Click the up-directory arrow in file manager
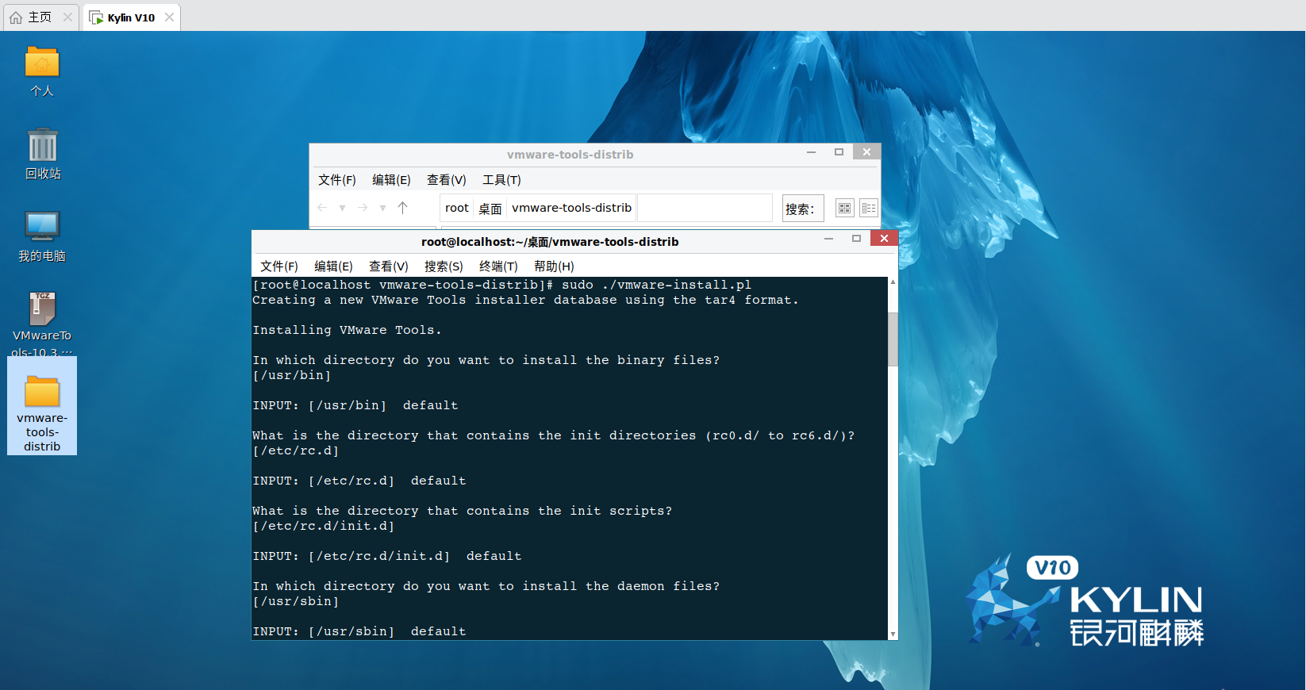Screen dimensions: 1306x690 tap(402, 208)
